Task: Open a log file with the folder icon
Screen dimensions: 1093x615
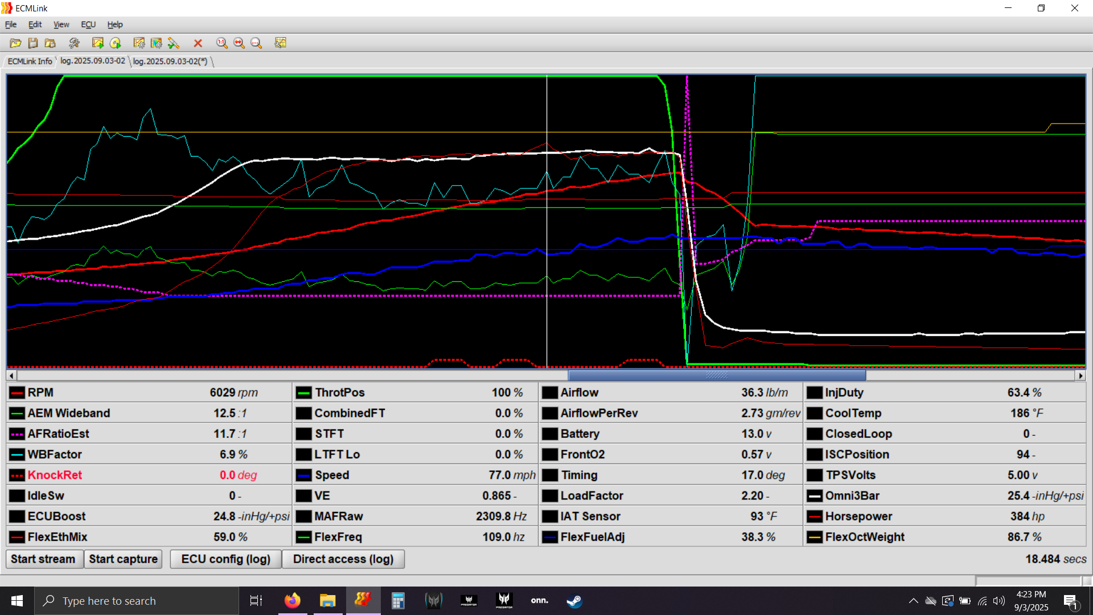Action: click(x=15, y=43)
